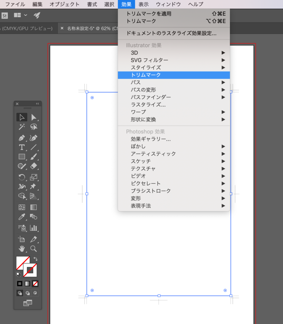Switch to Draw Behind mode

click(x=28, y=293)
